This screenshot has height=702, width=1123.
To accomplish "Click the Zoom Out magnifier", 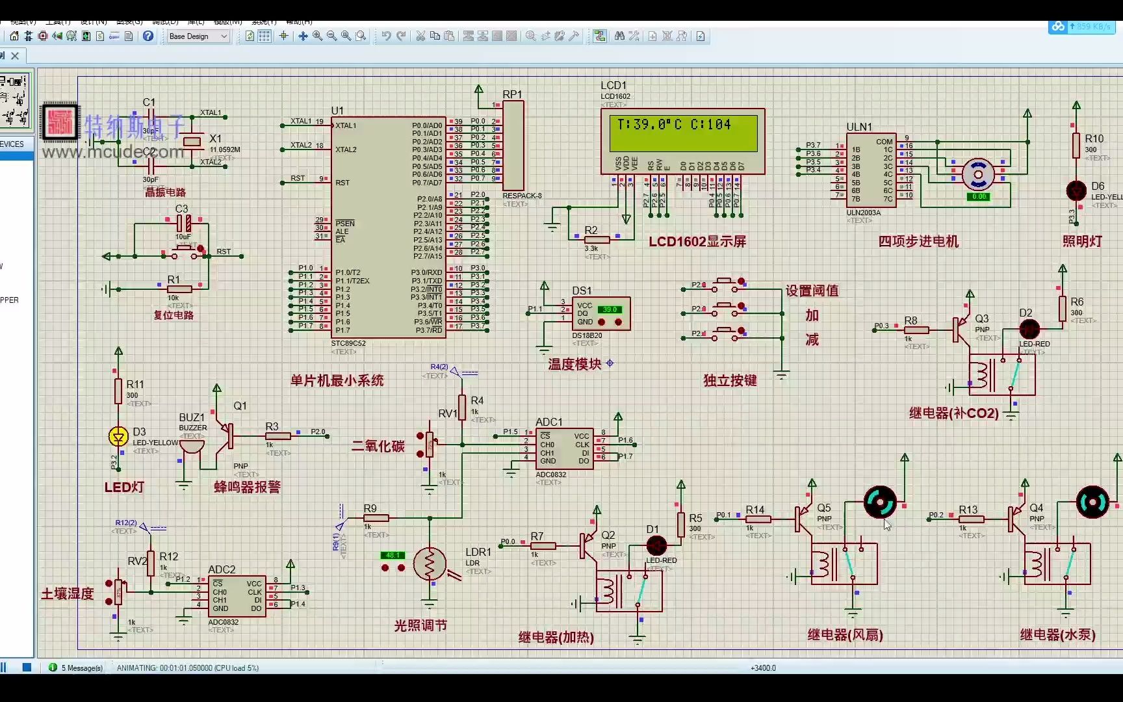I will tap(331, 36).
